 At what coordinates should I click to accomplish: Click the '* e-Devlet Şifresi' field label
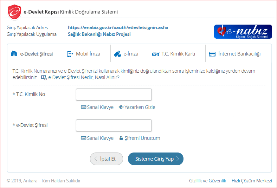(x=30, y=125)
